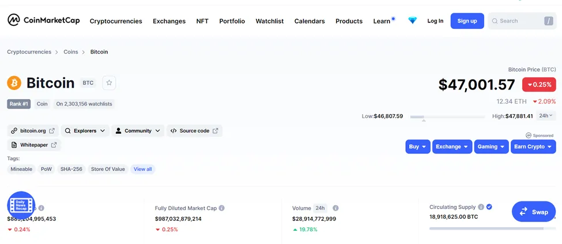Open the diamond rewards icon
The image size is (562, 244).
413,21
